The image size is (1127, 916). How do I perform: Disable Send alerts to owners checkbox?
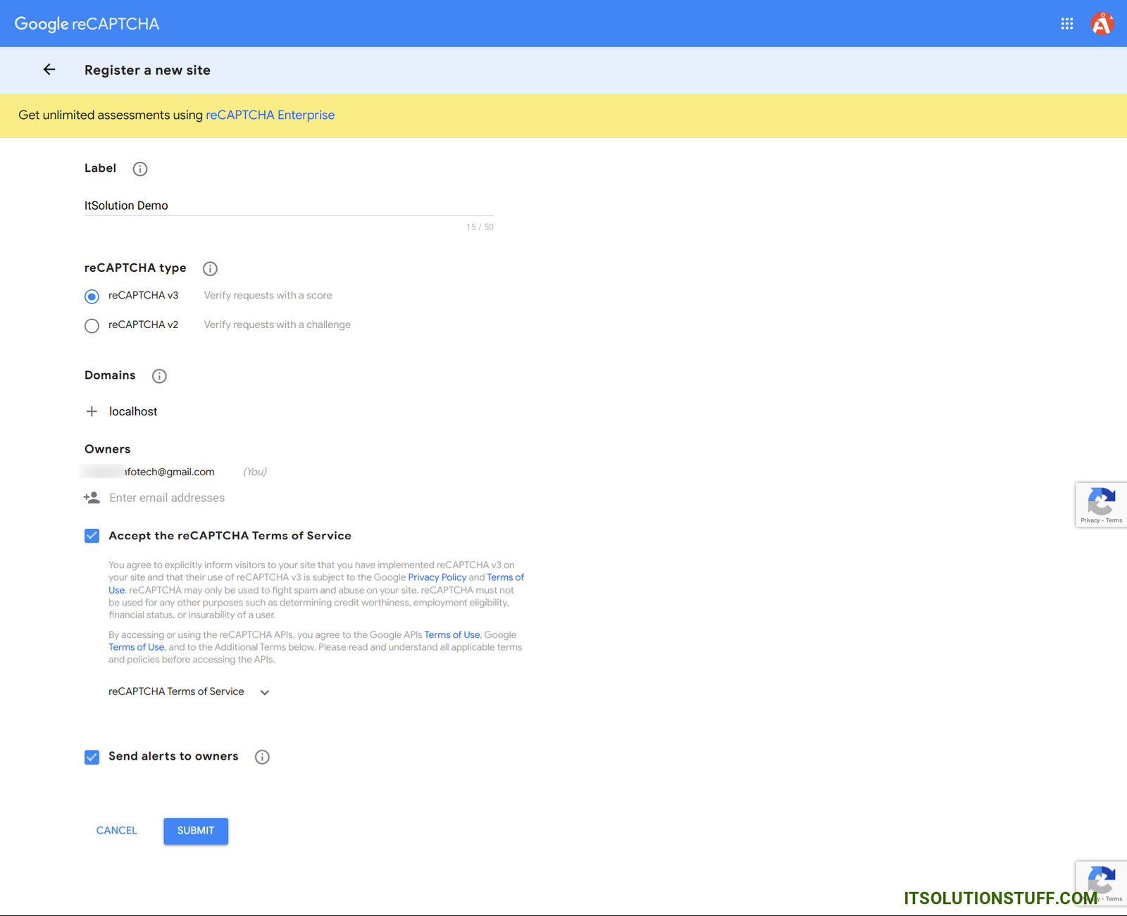pyautogui.click(x=92, y=757)
